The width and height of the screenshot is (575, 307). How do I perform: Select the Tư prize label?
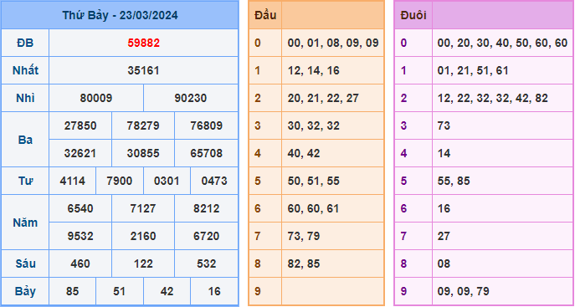(x=25, y=181)
